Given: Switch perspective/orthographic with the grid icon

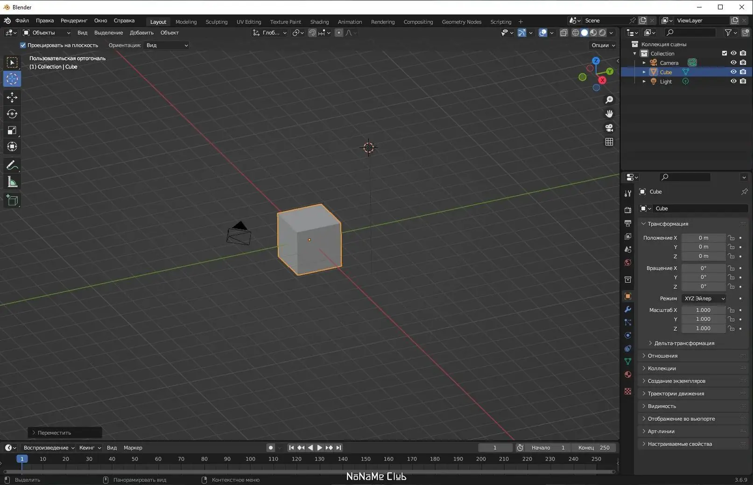Looking at the screenshot, I should (609, 142).
